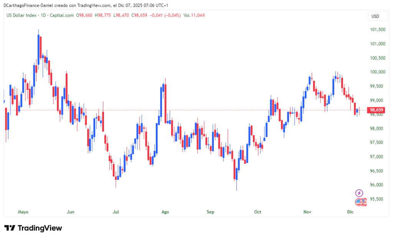Select the Dic label on time axis
393x239 pixels.
pos(350,212)
